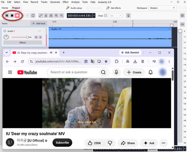Viewport: 187px width, 152px height.
Task: Open the site information icon in address bar
Action: pyautogui.click(x=31, y=61)
